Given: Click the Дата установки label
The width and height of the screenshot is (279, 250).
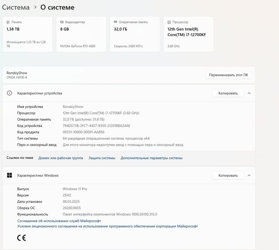Looking at the screenshot, I should click(30, 202).
